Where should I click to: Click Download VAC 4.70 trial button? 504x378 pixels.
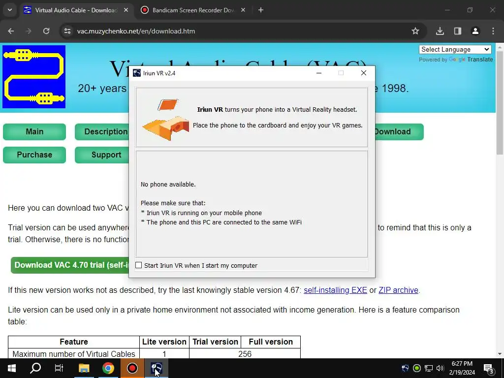click(70, 265)
